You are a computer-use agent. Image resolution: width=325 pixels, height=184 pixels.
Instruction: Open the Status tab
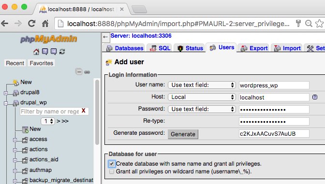[x=190, y=48]
